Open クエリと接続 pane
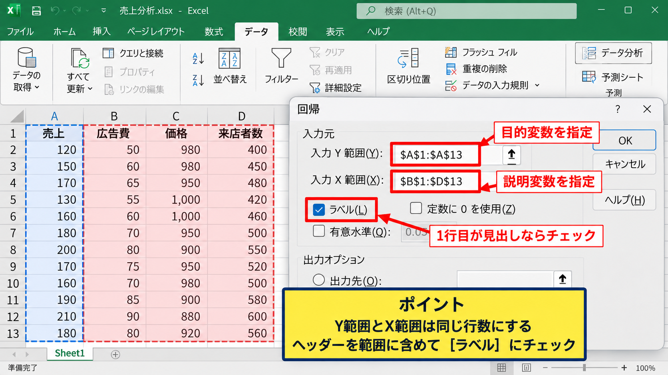Image resolution: width=668 pixels, height=375 pixels. pyautogui.click(x=133, y=53)
